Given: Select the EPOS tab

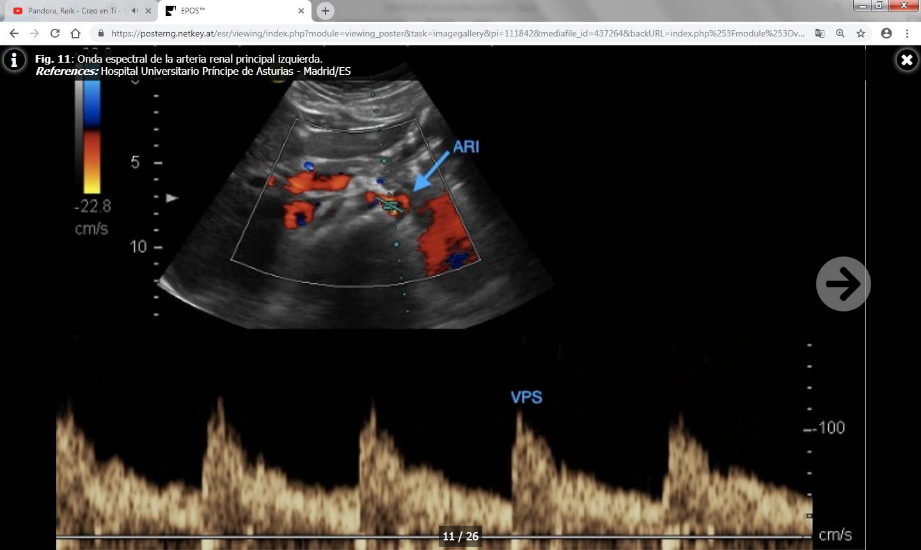Looking at the screenshot, I should pyautogui.click(x=224, y=11).
